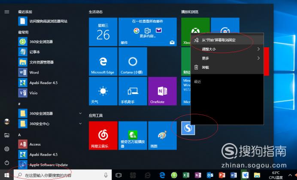The height and width of the screenshot is (180, 297).
Task: Launch Word from the taskbar
Action: coord(234,175)
